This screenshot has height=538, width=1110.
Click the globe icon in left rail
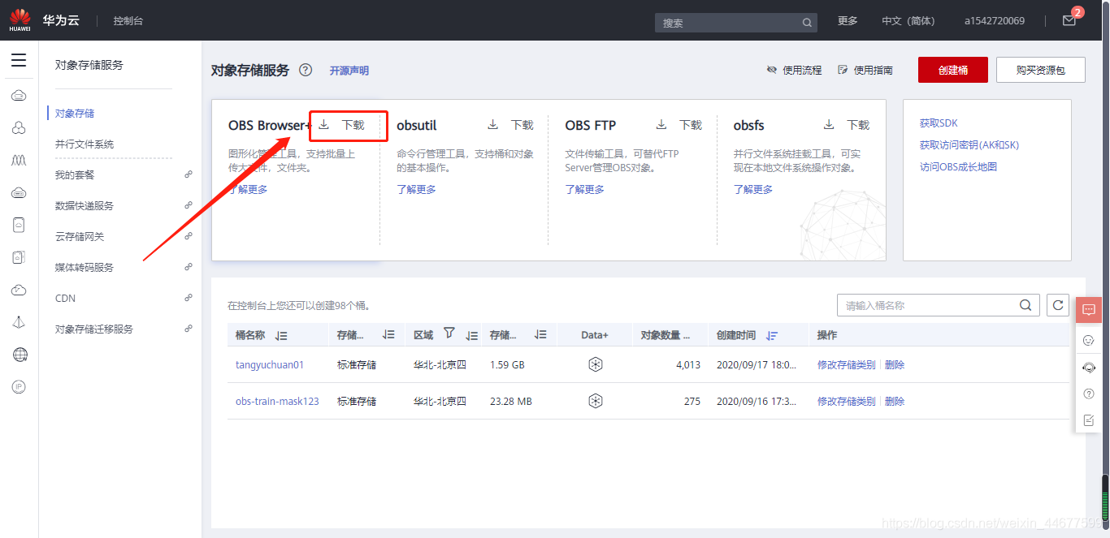[x=20, y=355]
